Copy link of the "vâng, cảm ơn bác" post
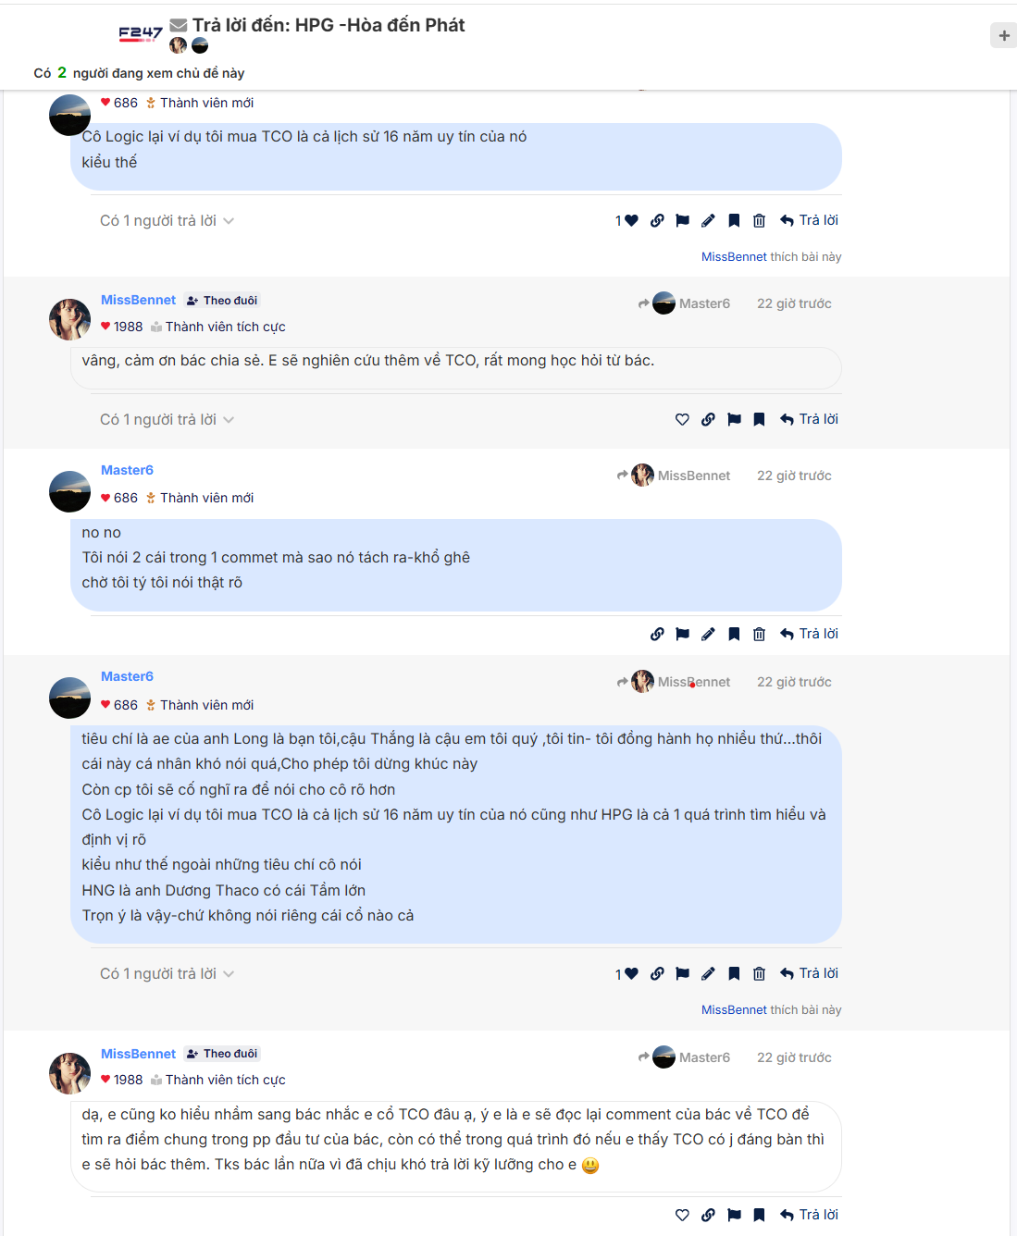 pyautogui.click(x=708, y=419)
